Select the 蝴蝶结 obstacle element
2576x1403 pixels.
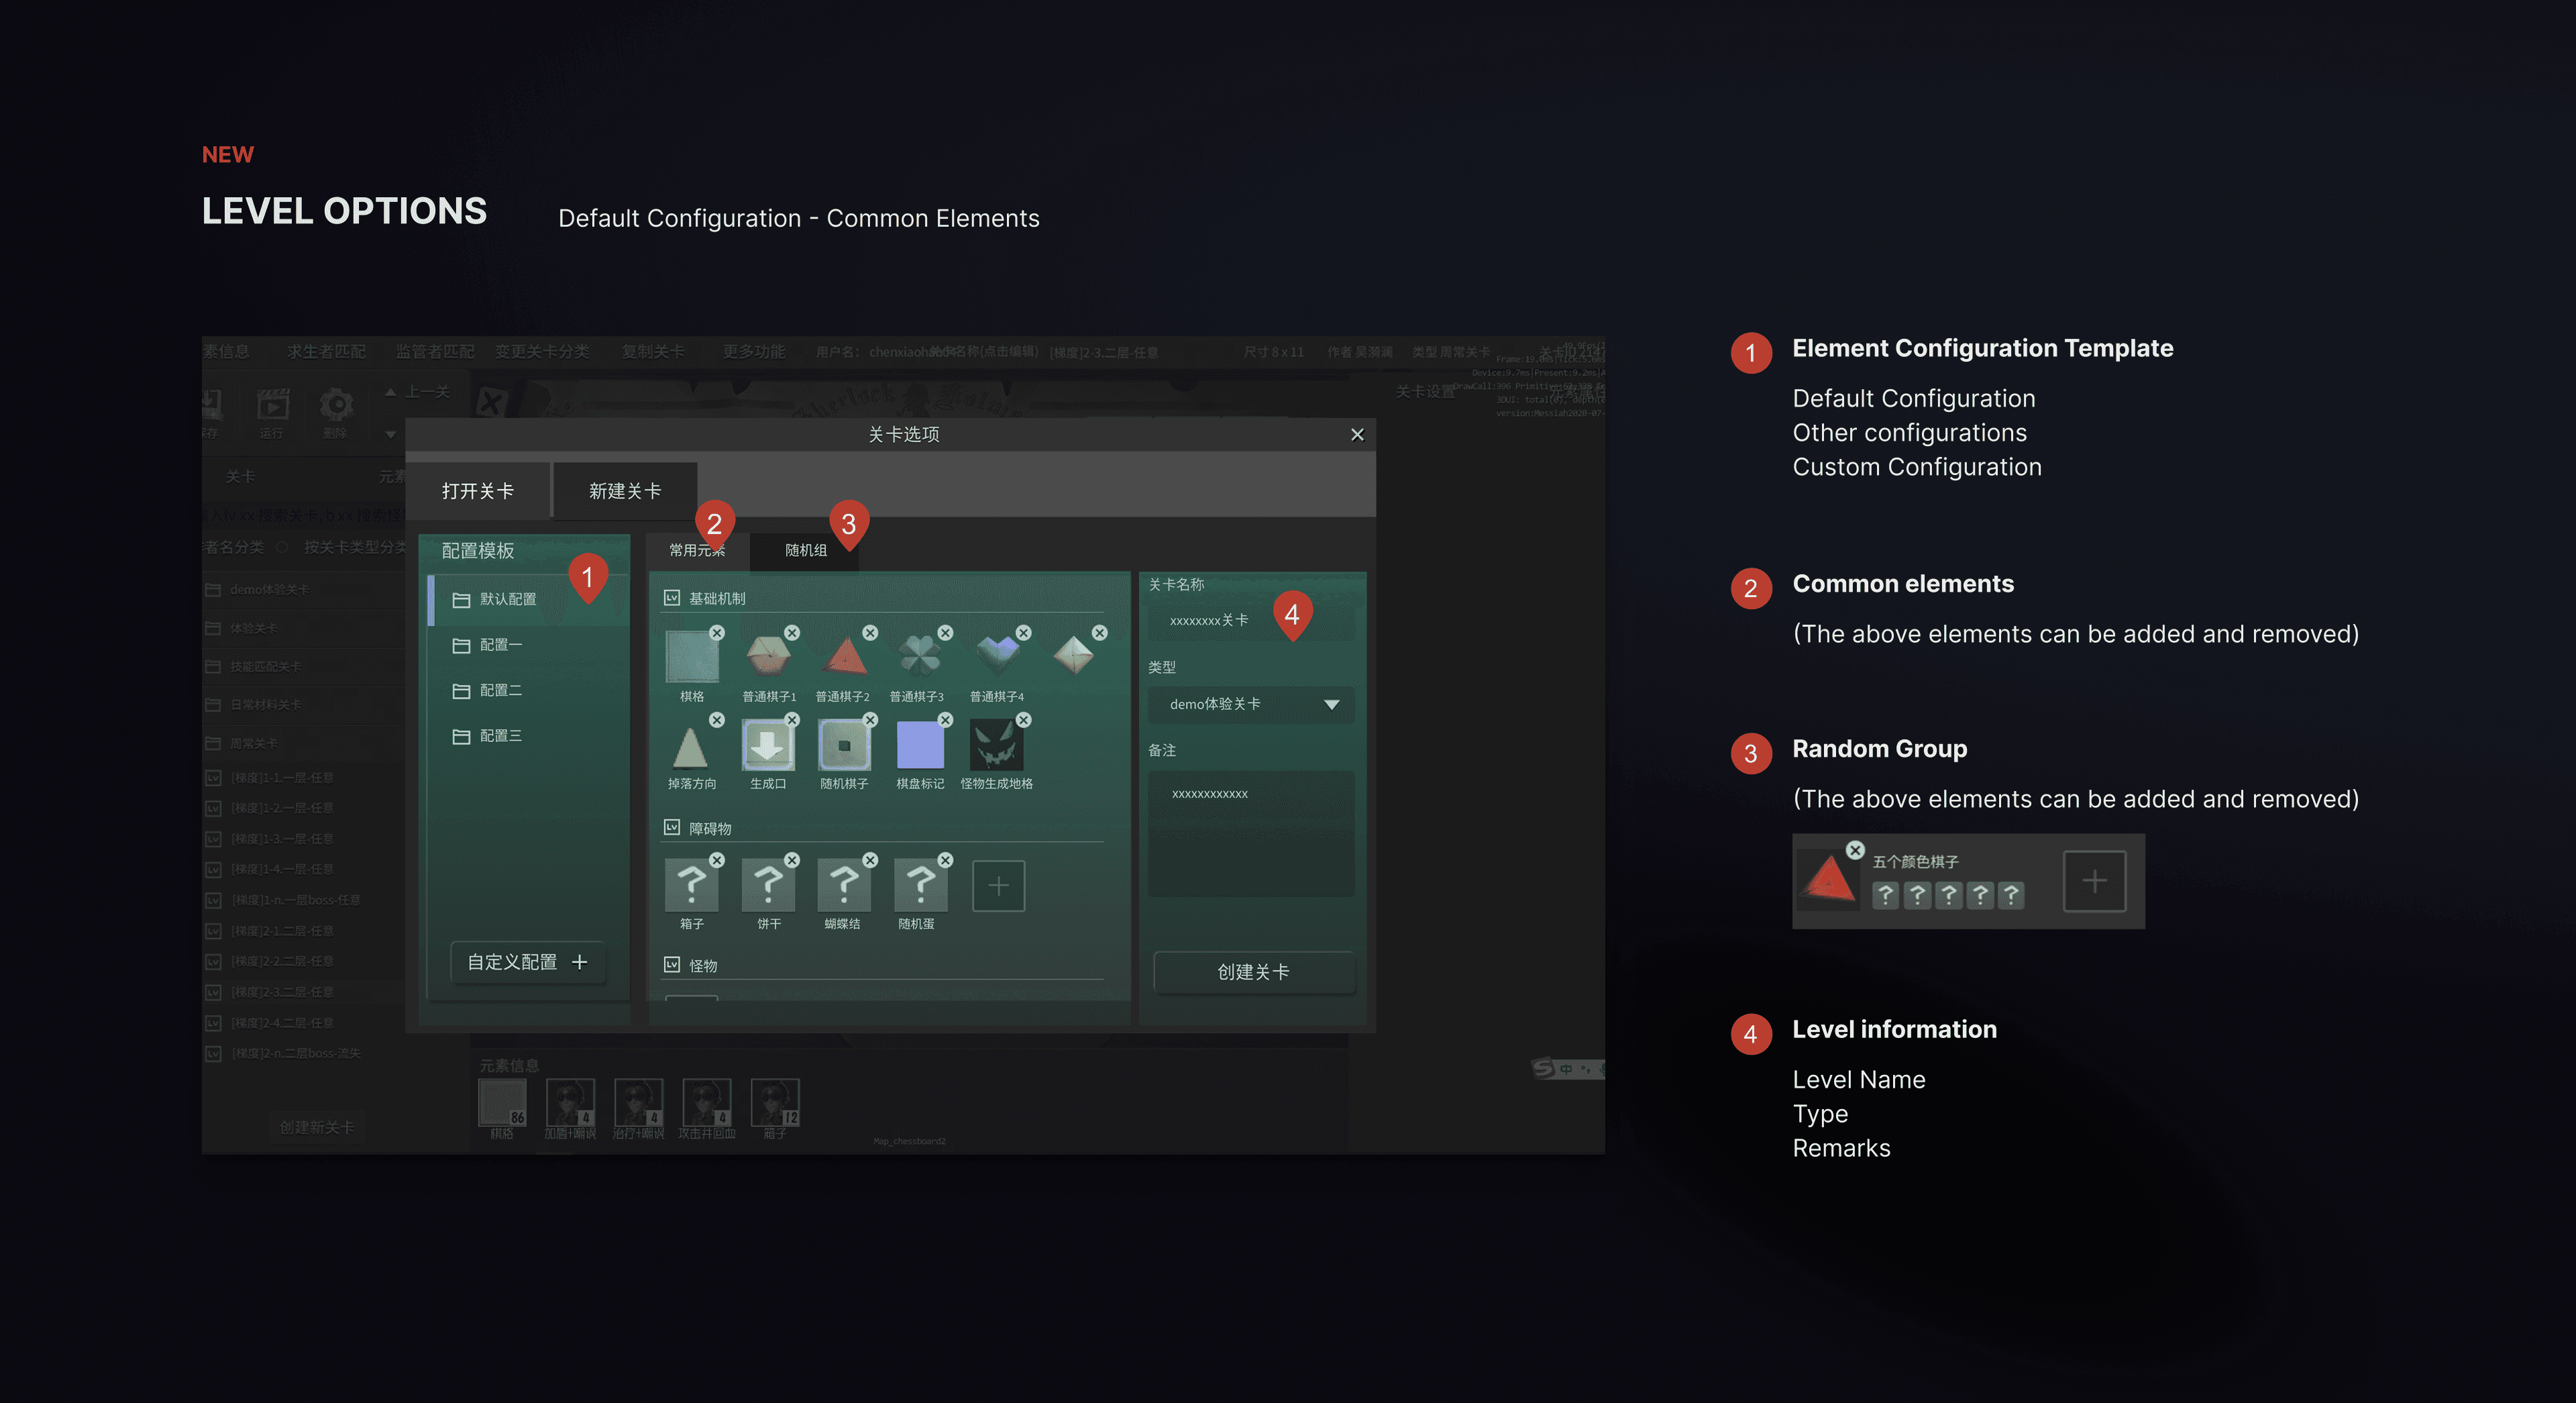(844, 885)
